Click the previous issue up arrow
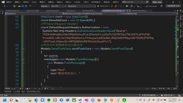Viewport: 183px width, 103px height. [x=35, y=88]
